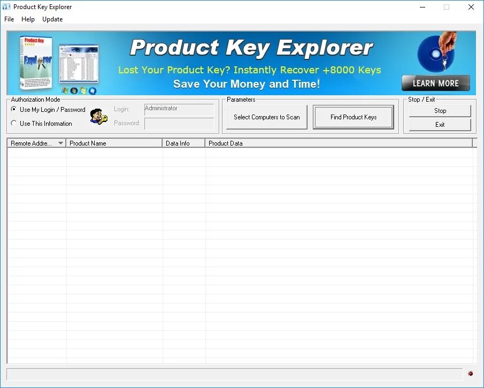The width and height of the screenshot is (484, 388).
Task: Open Select Computers to Scan
Action: pos(267,117)
